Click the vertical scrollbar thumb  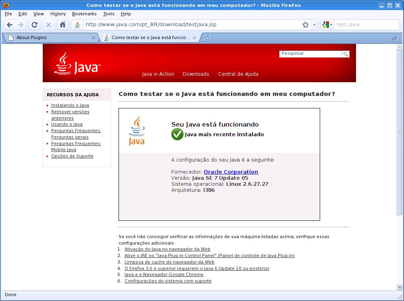click(x=399, y=132)
